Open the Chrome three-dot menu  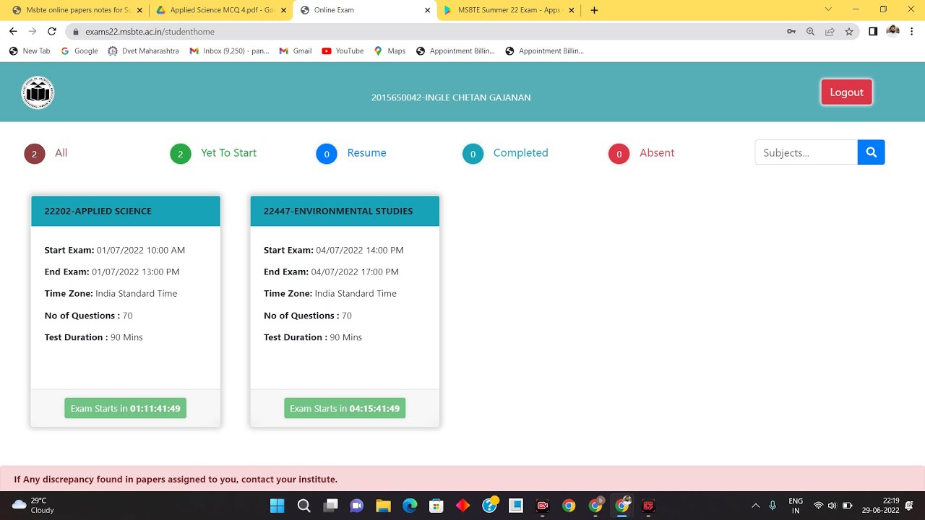pyautogui.click(x=912, y=31)
